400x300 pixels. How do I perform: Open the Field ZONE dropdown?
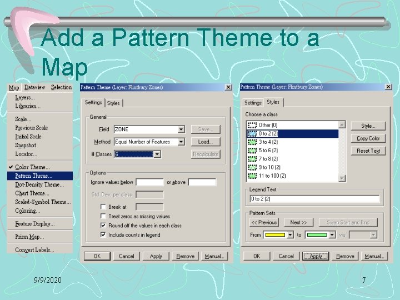coord(181,129)
